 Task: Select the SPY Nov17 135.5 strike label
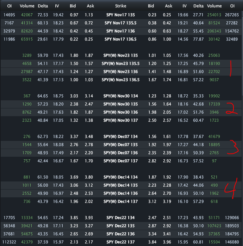click(121, 23)
